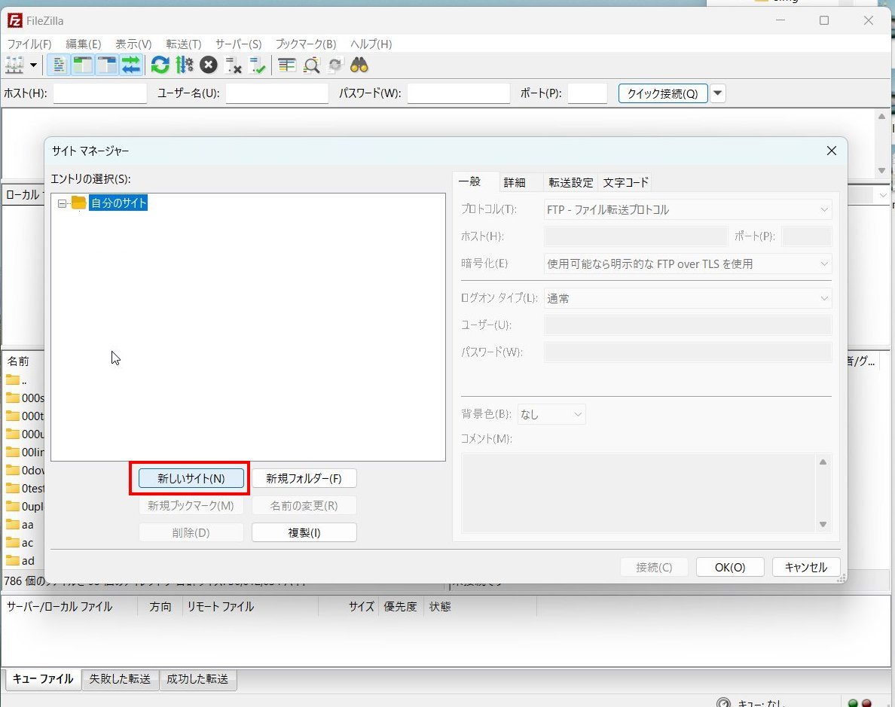Open the 転送(T) menu
This screenshot has width=895, height=707.
183,44
